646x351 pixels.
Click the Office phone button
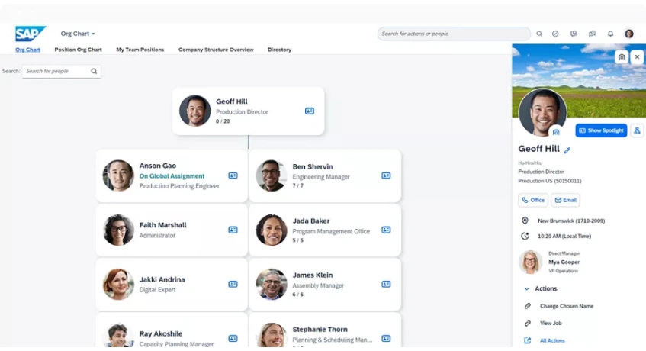533,200
